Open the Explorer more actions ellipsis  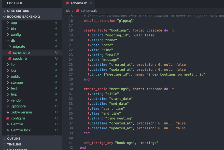click(55, 3)
